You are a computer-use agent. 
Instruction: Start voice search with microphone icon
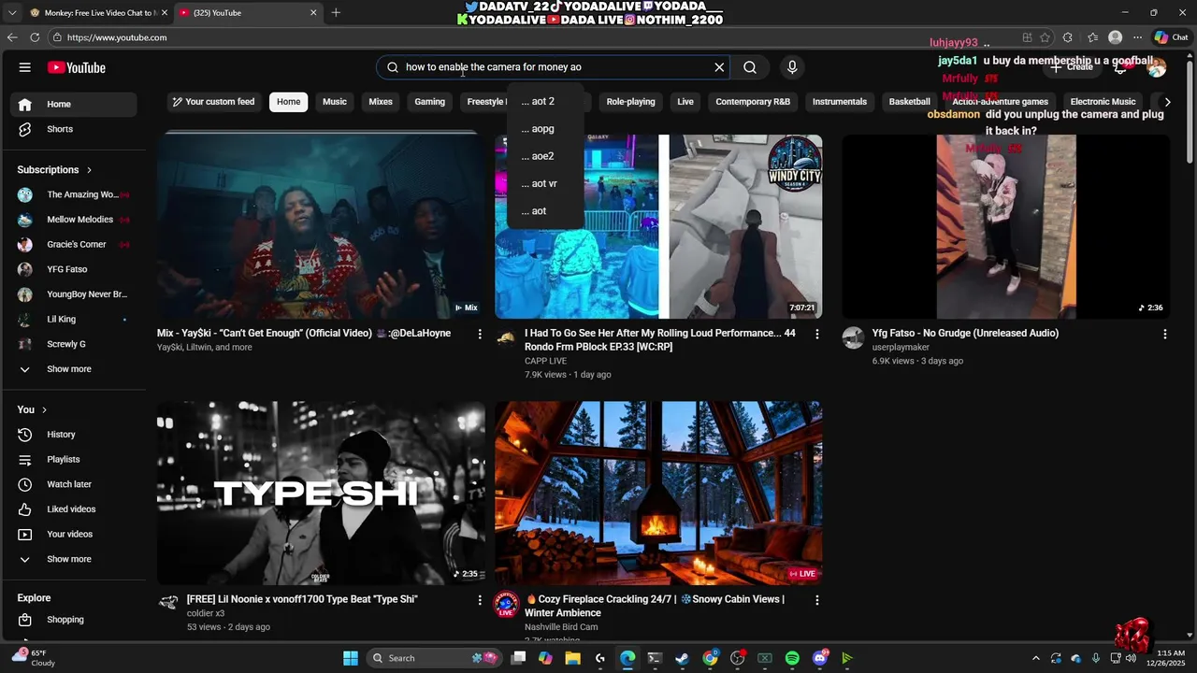[x=792, y=67]
